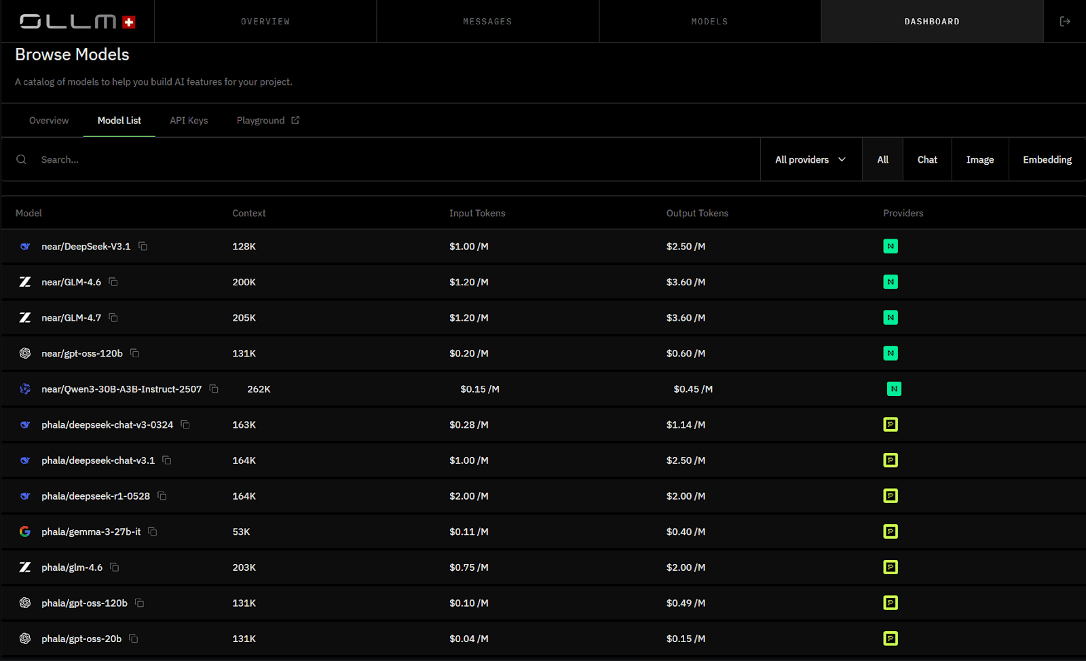Click Phala provider badge for phala/gpt-oss-20b

[891, 639]
